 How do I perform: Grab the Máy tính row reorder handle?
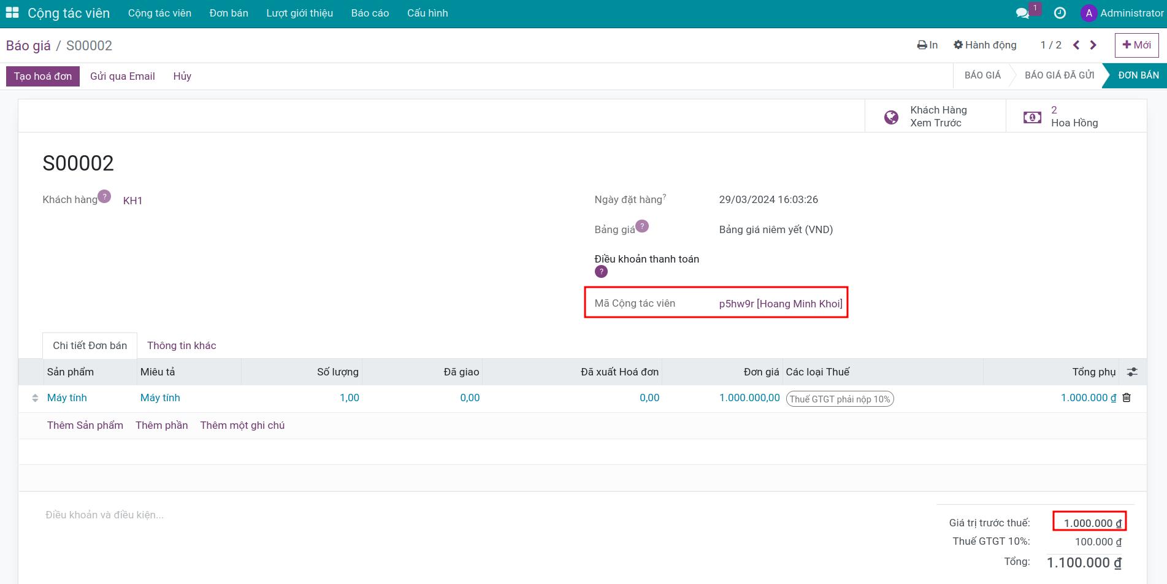[x=35, y=398]
